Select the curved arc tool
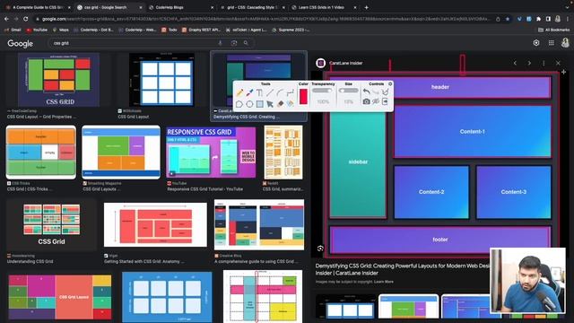Image resolution: width=574 pixels, height=323 pixels. pos(280,92)
